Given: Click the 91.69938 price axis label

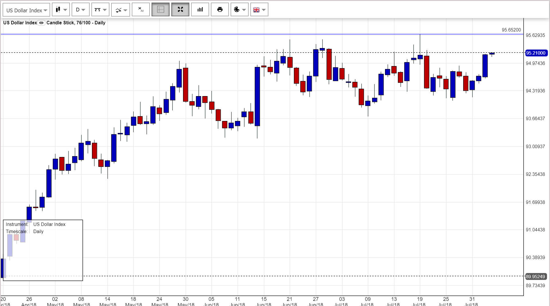Looking at the screenshot, I should pos(535,202).
